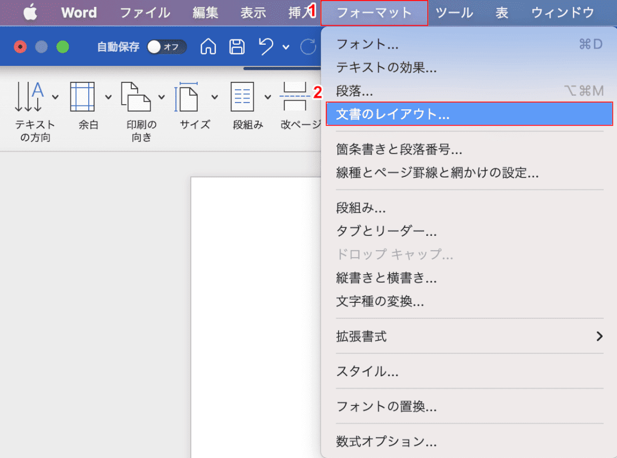Choose 箇条書きと段落番号... menu item
617x458 pixels.
(x=469, y=149)
